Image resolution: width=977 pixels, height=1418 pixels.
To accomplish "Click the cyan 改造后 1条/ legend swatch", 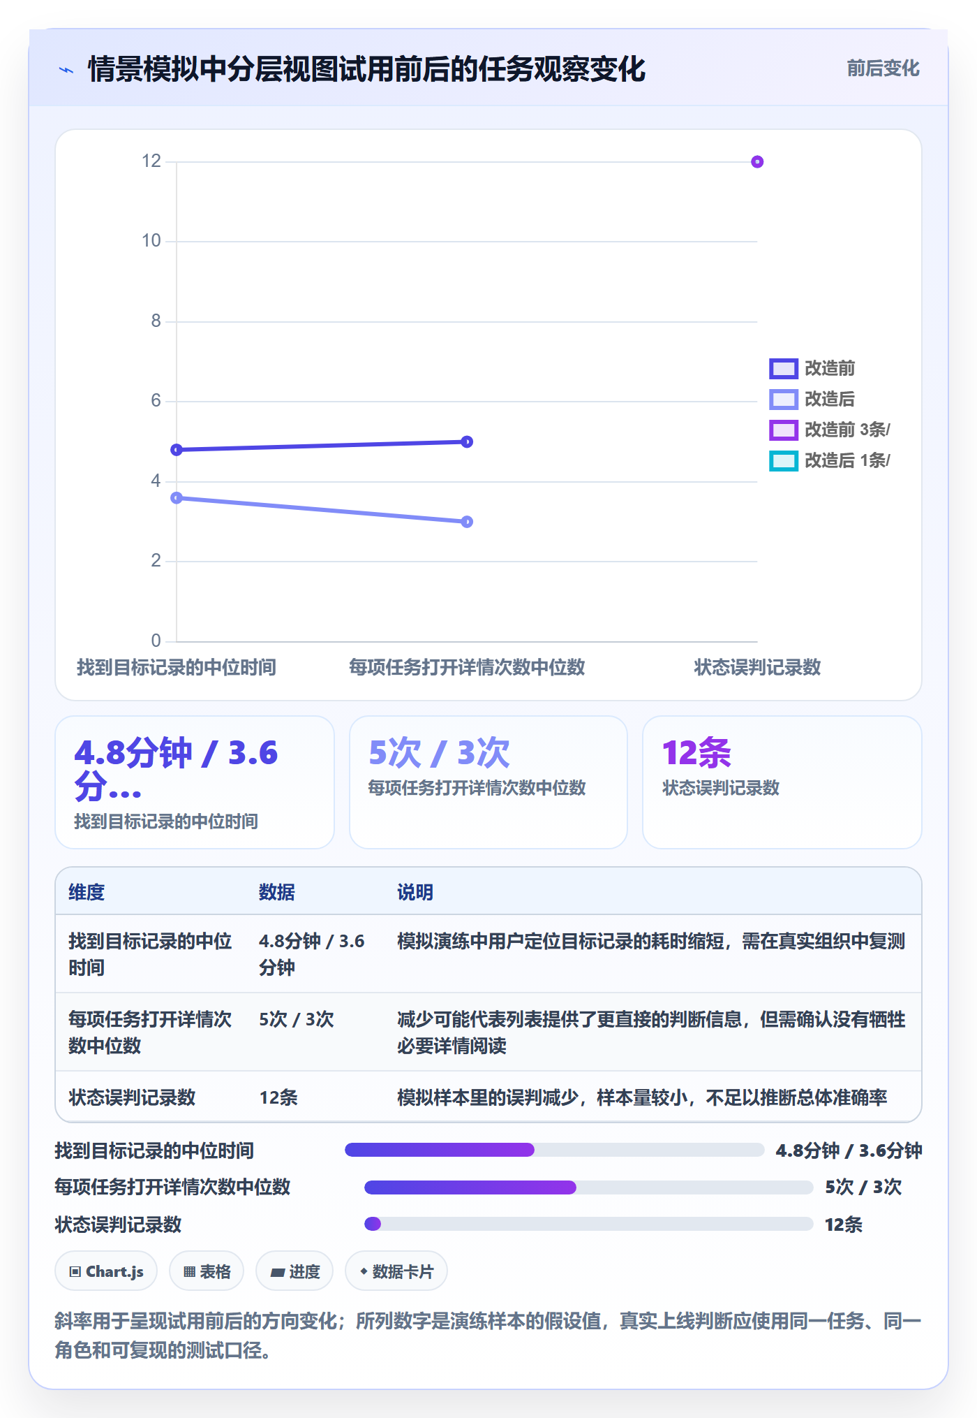I will tap(784, 460).
